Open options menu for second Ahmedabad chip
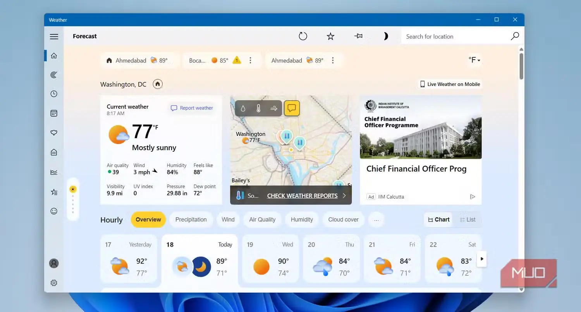 (333, 60)
